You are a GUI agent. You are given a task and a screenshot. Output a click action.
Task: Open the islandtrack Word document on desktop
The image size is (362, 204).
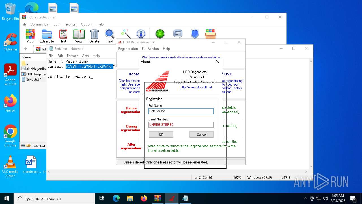coord(31,164)
